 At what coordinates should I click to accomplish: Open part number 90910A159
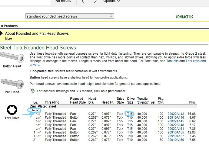176,140
